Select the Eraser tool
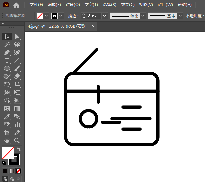This screenshot has width=205, height=182. 17,76
